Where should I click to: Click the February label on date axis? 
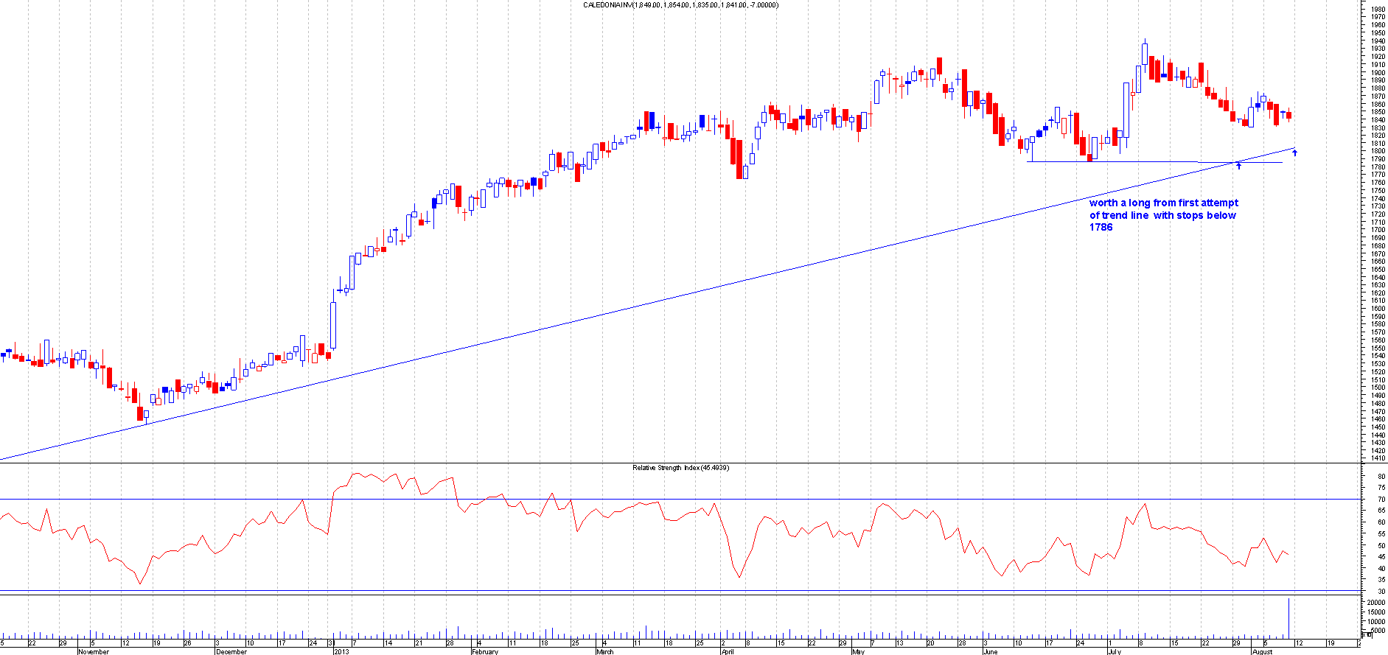485,651
